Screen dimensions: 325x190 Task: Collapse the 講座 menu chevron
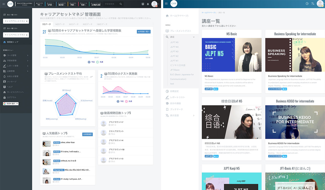pyautogui.click(x=194, y=37)
